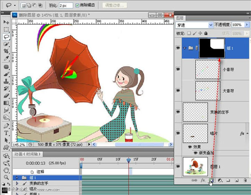Select the Rectangular Marquee tool
The width and height of the screenshot is (251, 195).
point(6,29)
